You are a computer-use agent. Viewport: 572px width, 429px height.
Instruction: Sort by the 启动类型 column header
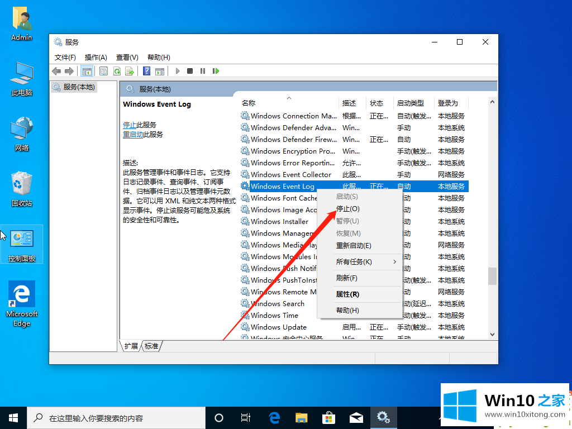(411, 103)
